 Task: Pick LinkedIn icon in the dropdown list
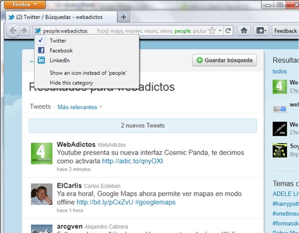coord(41,60)
